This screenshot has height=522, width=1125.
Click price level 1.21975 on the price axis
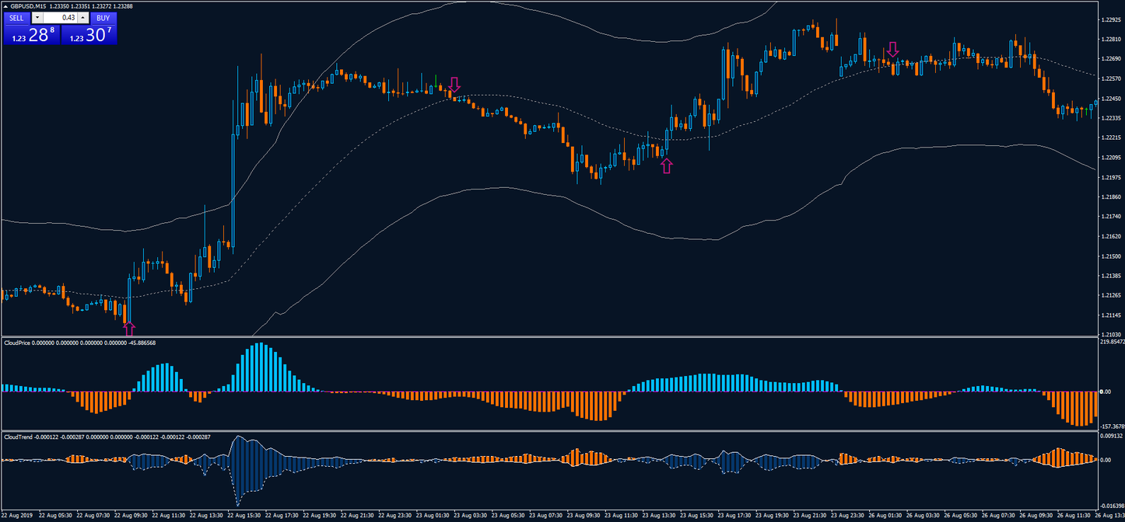coord(1111,177)
